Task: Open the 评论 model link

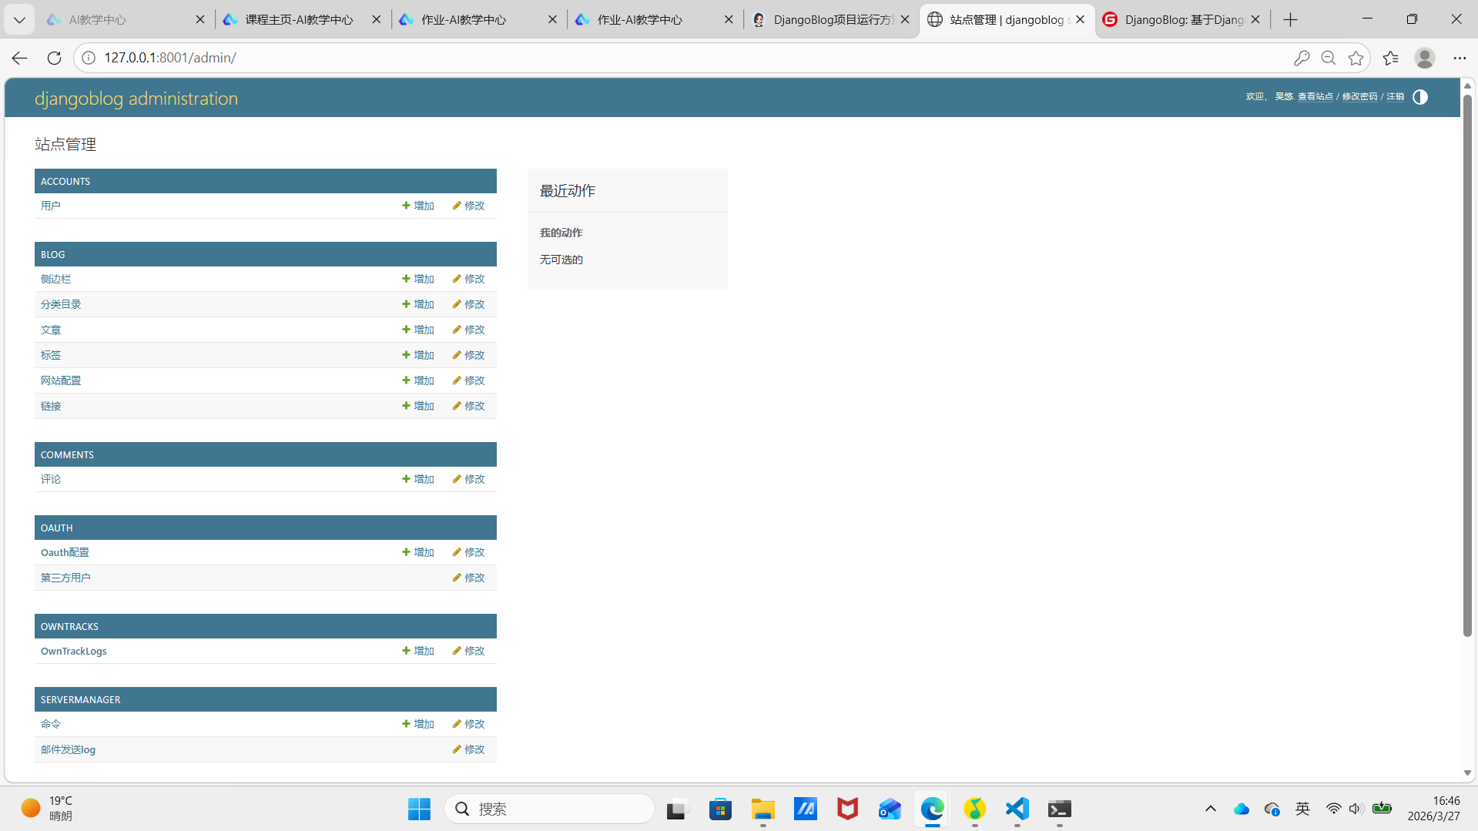Action: tap(51, 479)
